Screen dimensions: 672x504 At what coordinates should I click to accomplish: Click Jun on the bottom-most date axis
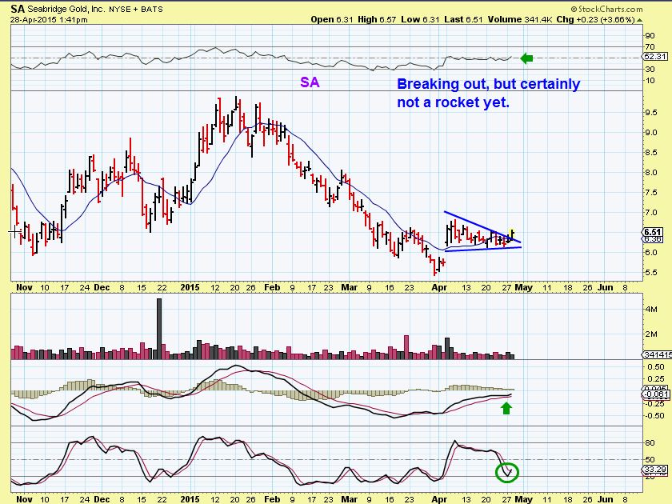point(605,499)
